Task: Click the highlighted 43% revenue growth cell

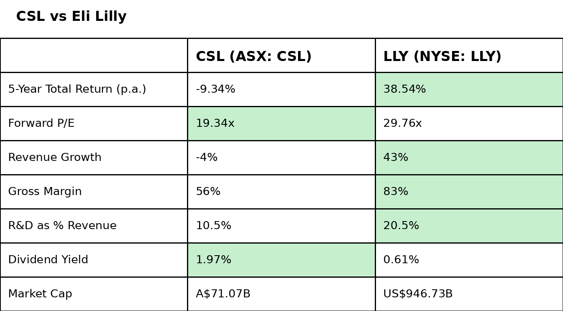Action: coord(396,158)
